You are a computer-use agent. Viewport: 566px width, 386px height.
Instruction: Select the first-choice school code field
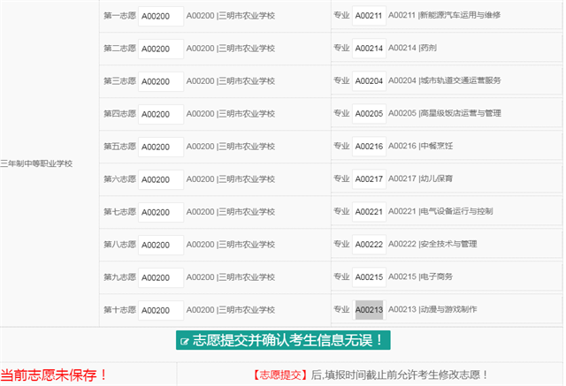[x=161, y=16]
